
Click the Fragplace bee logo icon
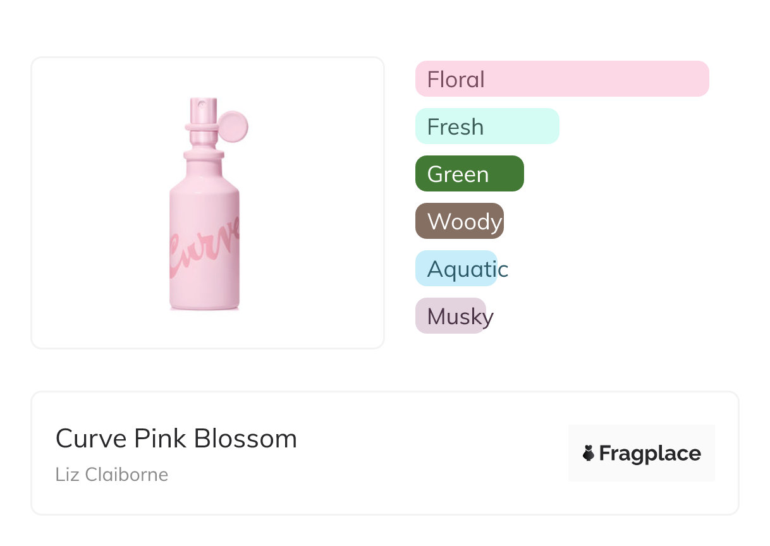pyautogui.click(x=589, y=453)
